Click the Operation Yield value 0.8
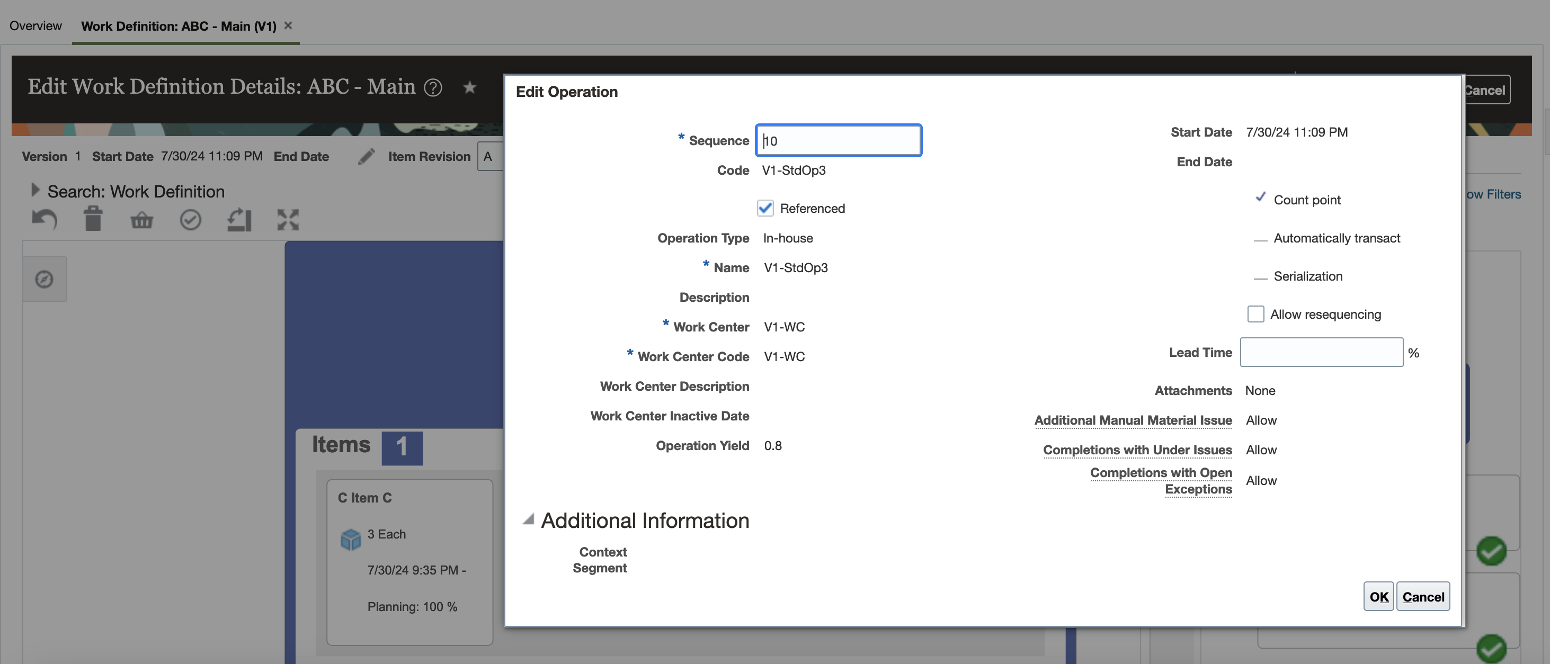This screenshot has height=664, width=1550. (772, 445)
